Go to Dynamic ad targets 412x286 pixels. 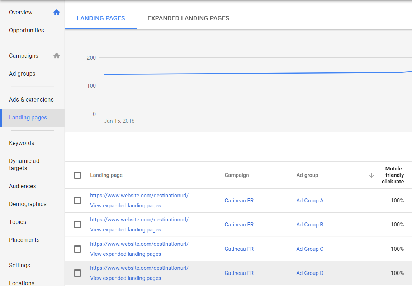24,165
